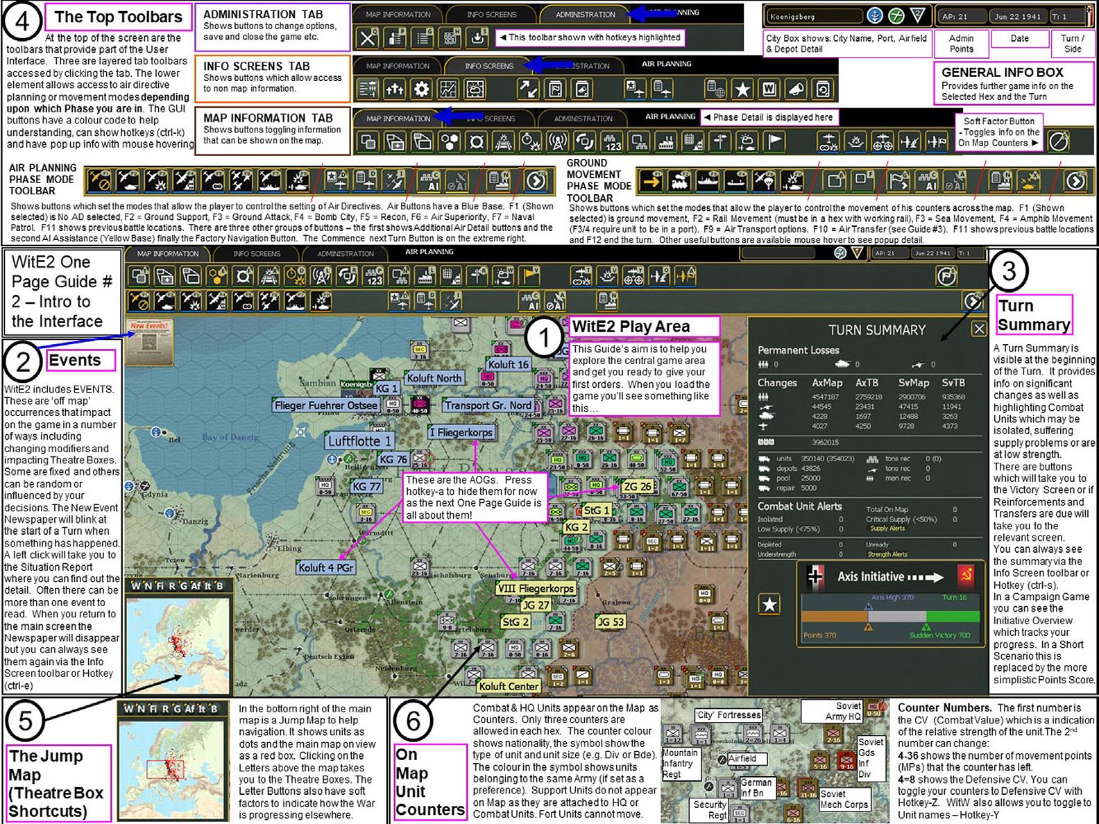Toggle Soft Factor button beside its callout label
This screenshot has height=824, width=1099.
click(1059, 141)
